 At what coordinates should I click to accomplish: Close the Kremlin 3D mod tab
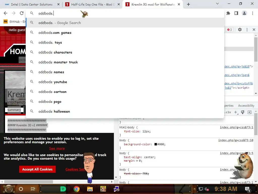179,5
